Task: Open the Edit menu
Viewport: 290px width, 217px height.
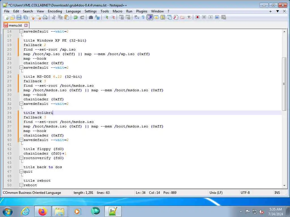Action: [16, 11]
